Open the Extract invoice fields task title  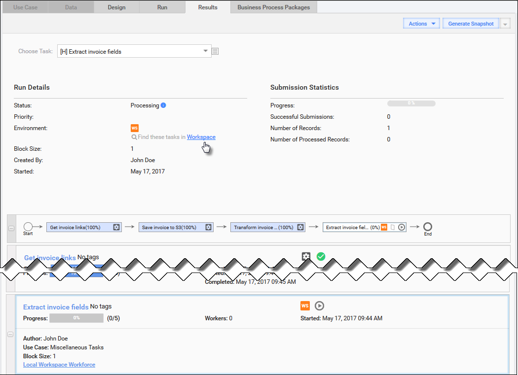[56, 307]
